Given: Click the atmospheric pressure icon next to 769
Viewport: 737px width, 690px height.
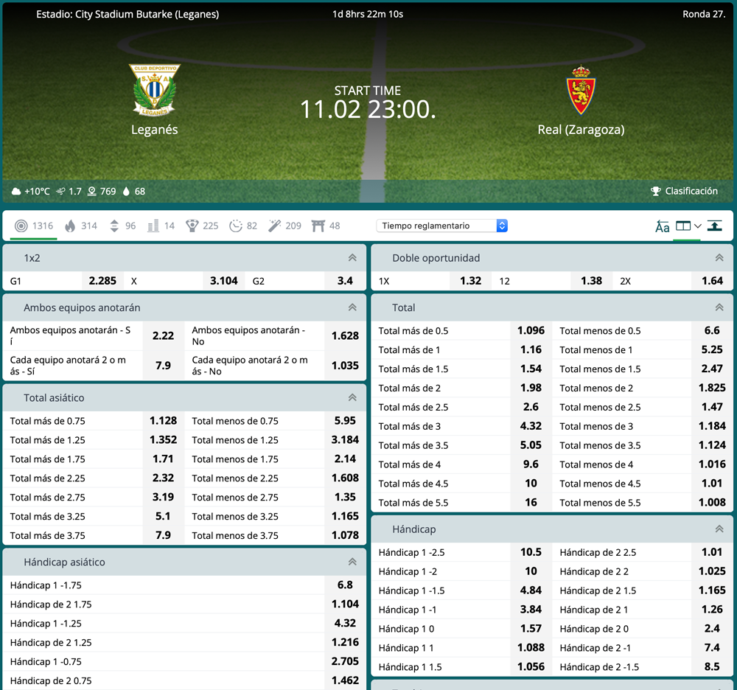Looking at the screenshot, I should point(92,192).
